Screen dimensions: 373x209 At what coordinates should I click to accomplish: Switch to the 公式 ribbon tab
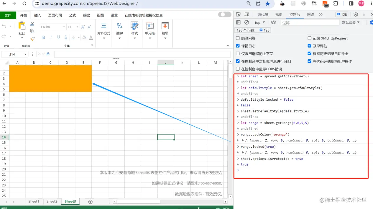[73, 15]
